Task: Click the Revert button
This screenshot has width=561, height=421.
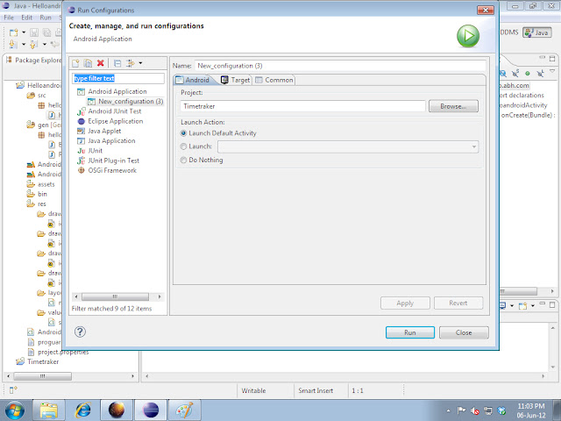Action: [458, 303]
